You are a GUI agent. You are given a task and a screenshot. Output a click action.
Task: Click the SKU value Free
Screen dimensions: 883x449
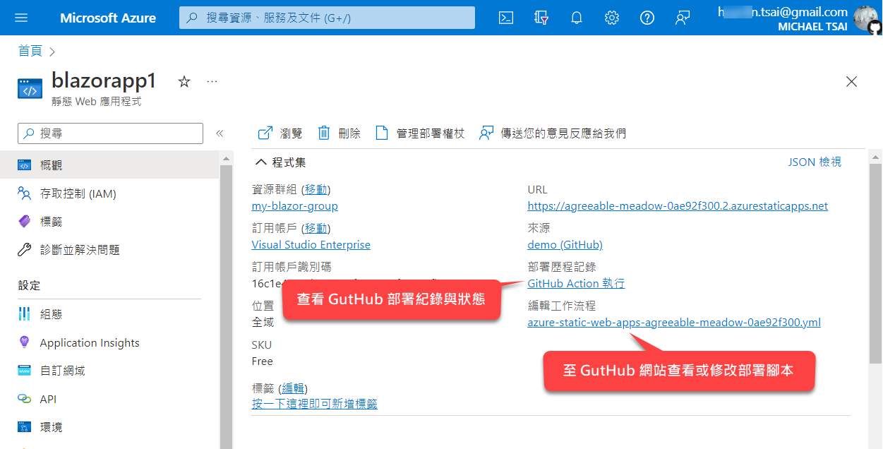click(x=262, y=361)
